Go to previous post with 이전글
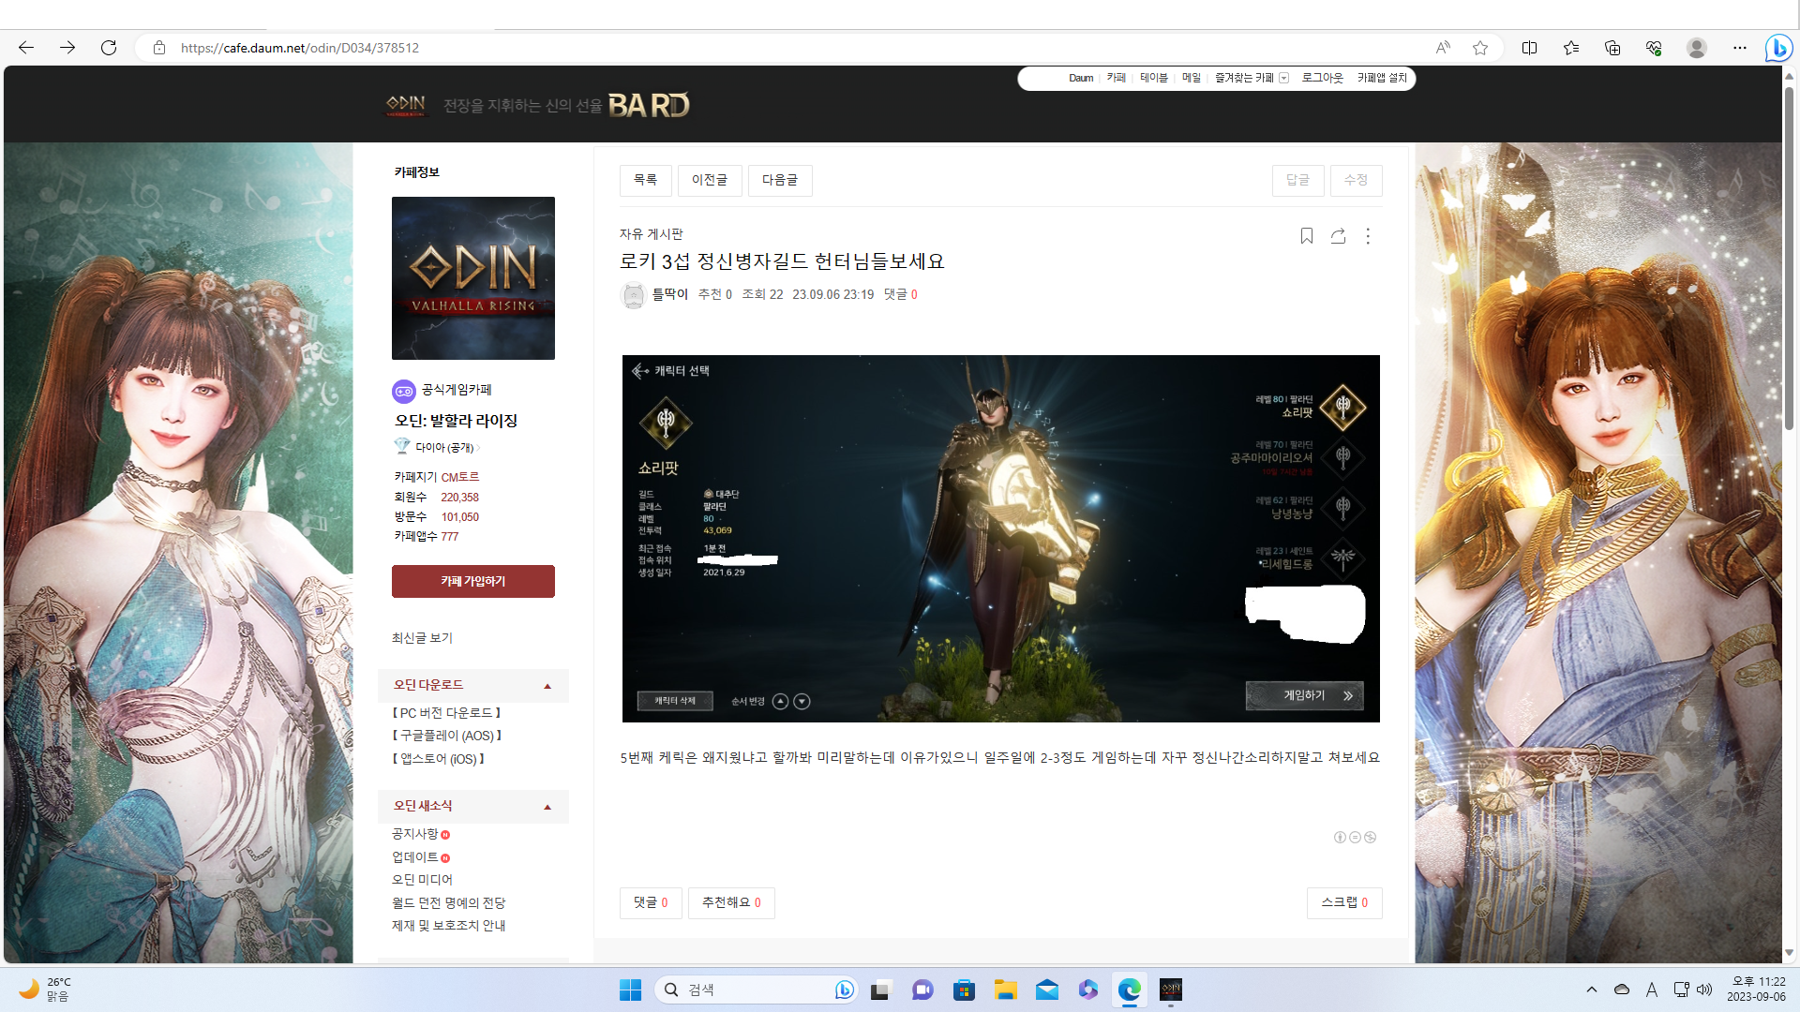Screen dimensions: 1800x1012 point(710,180)
